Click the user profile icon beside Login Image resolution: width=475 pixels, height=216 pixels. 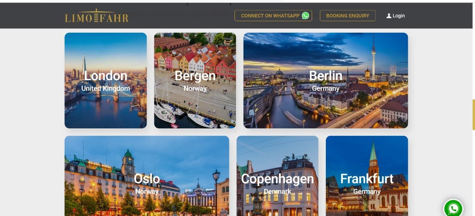(389, 16)
